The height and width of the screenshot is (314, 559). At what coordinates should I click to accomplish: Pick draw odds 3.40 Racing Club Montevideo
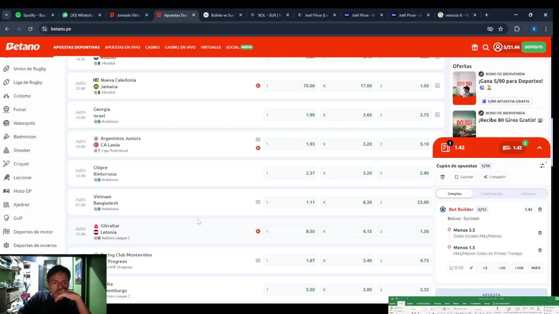click(x=347, y=260)
